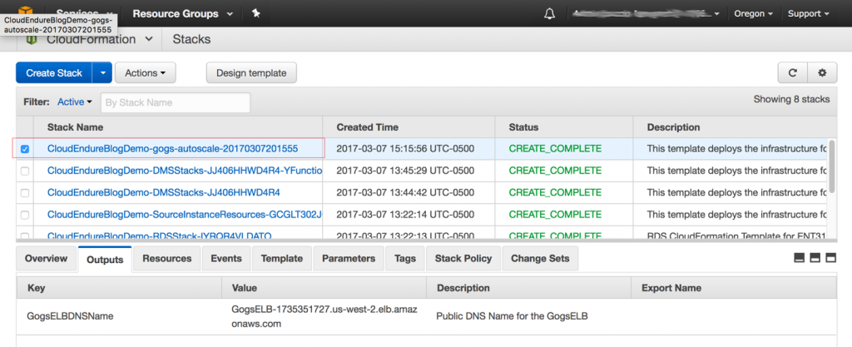The image size is (852, 347).
Task: Click the created time 2017-03-07 15:15:56
Action: 405,148
